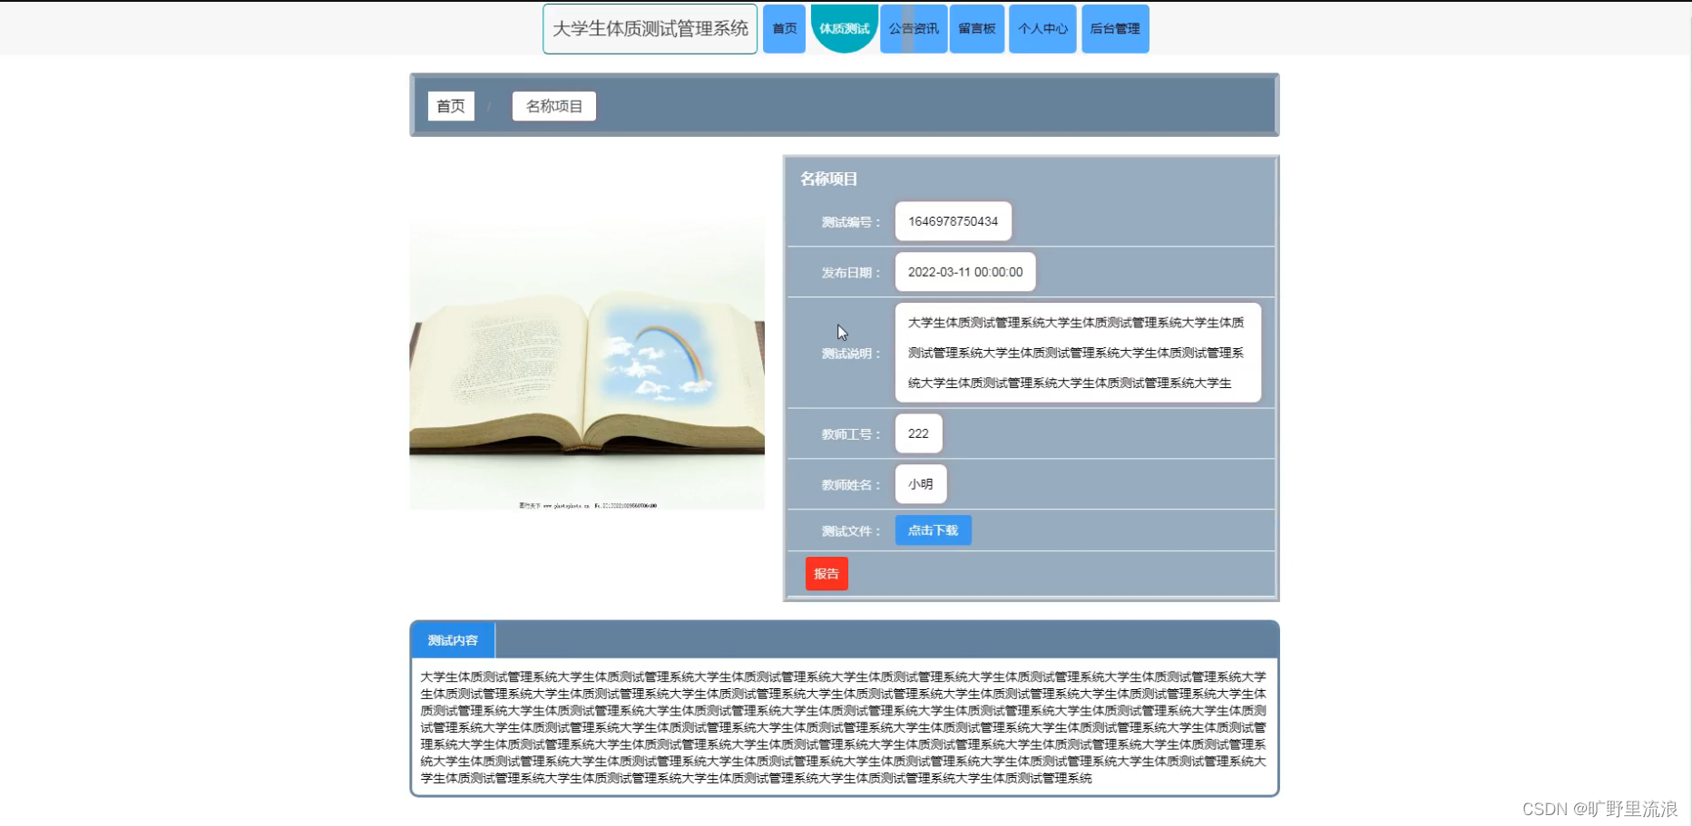Click the red 报告 report button
The height and width of the screenshot is (826, 1692).
pos(826,573)
